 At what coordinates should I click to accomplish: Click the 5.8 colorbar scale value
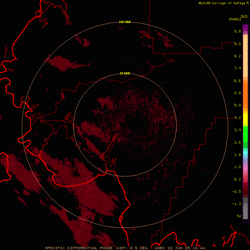[x=237, y=93]
